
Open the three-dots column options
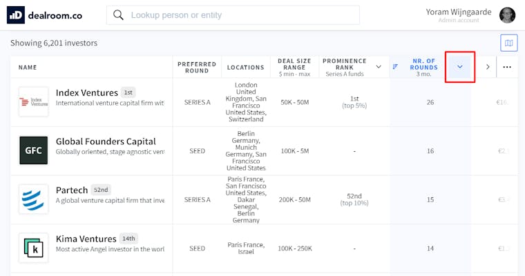pyautogui.click(x=507, y=67)
